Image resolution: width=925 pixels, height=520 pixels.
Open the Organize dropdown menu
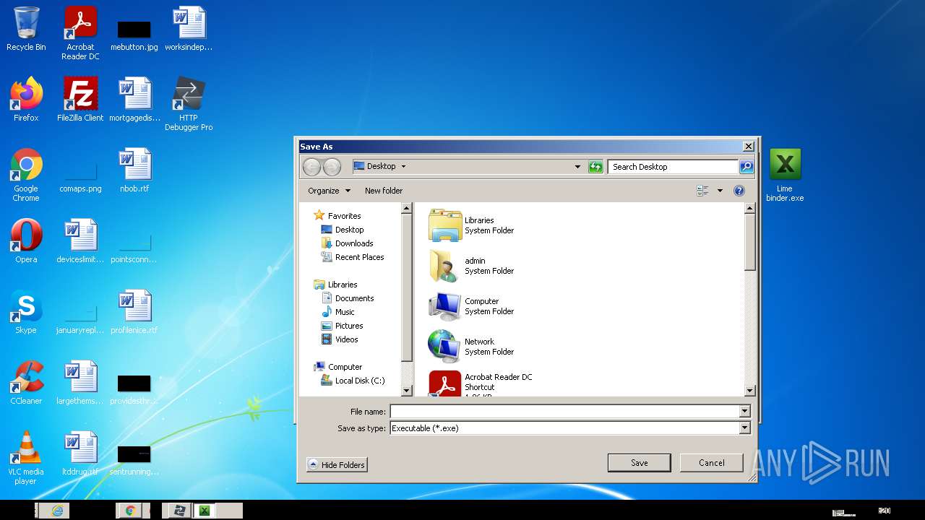coord(329,191)
